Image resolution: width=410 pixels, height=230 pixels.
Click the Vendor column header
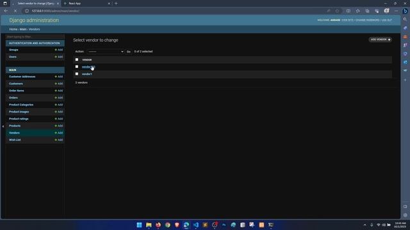coord(87,59)
